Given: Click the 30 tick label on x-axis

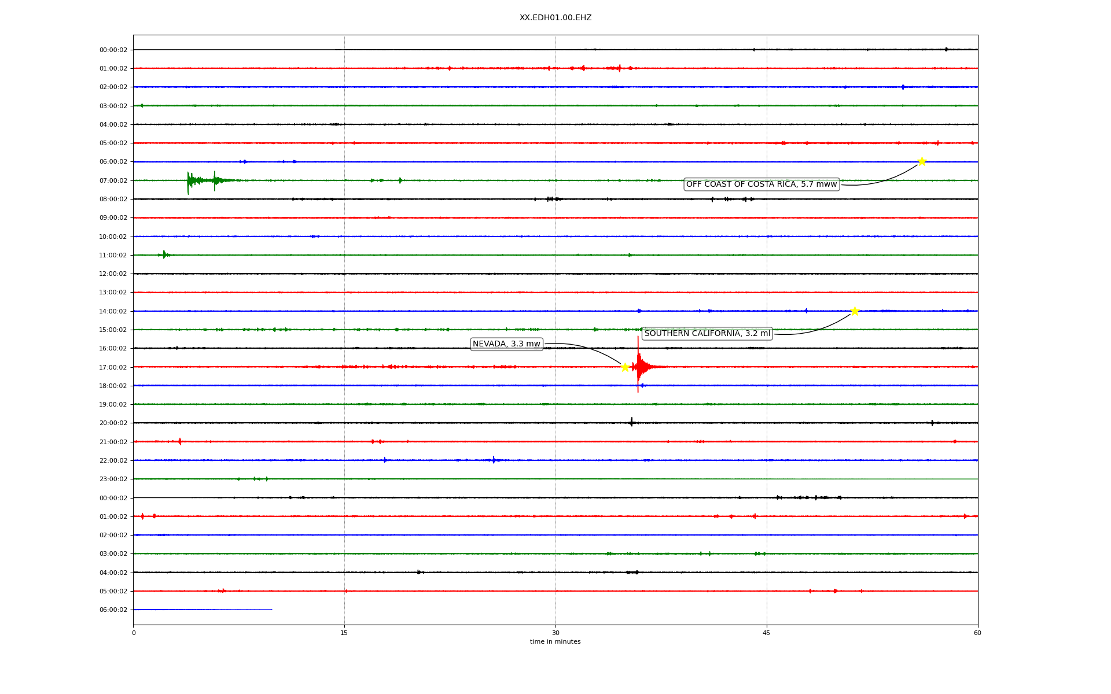Looking at the screenshot, I should point(555,633).
